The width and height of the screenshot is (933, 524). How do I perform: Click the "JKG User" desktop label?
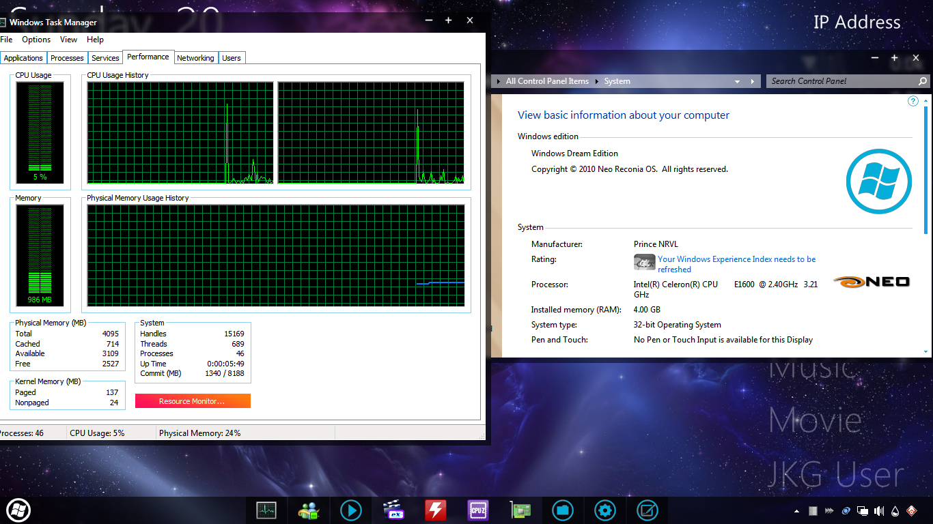pos(836,475)
